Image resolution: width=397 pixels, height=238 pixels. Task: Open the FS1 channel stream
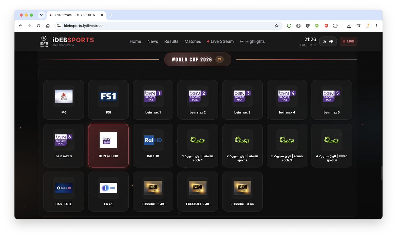tap(108, 100)
